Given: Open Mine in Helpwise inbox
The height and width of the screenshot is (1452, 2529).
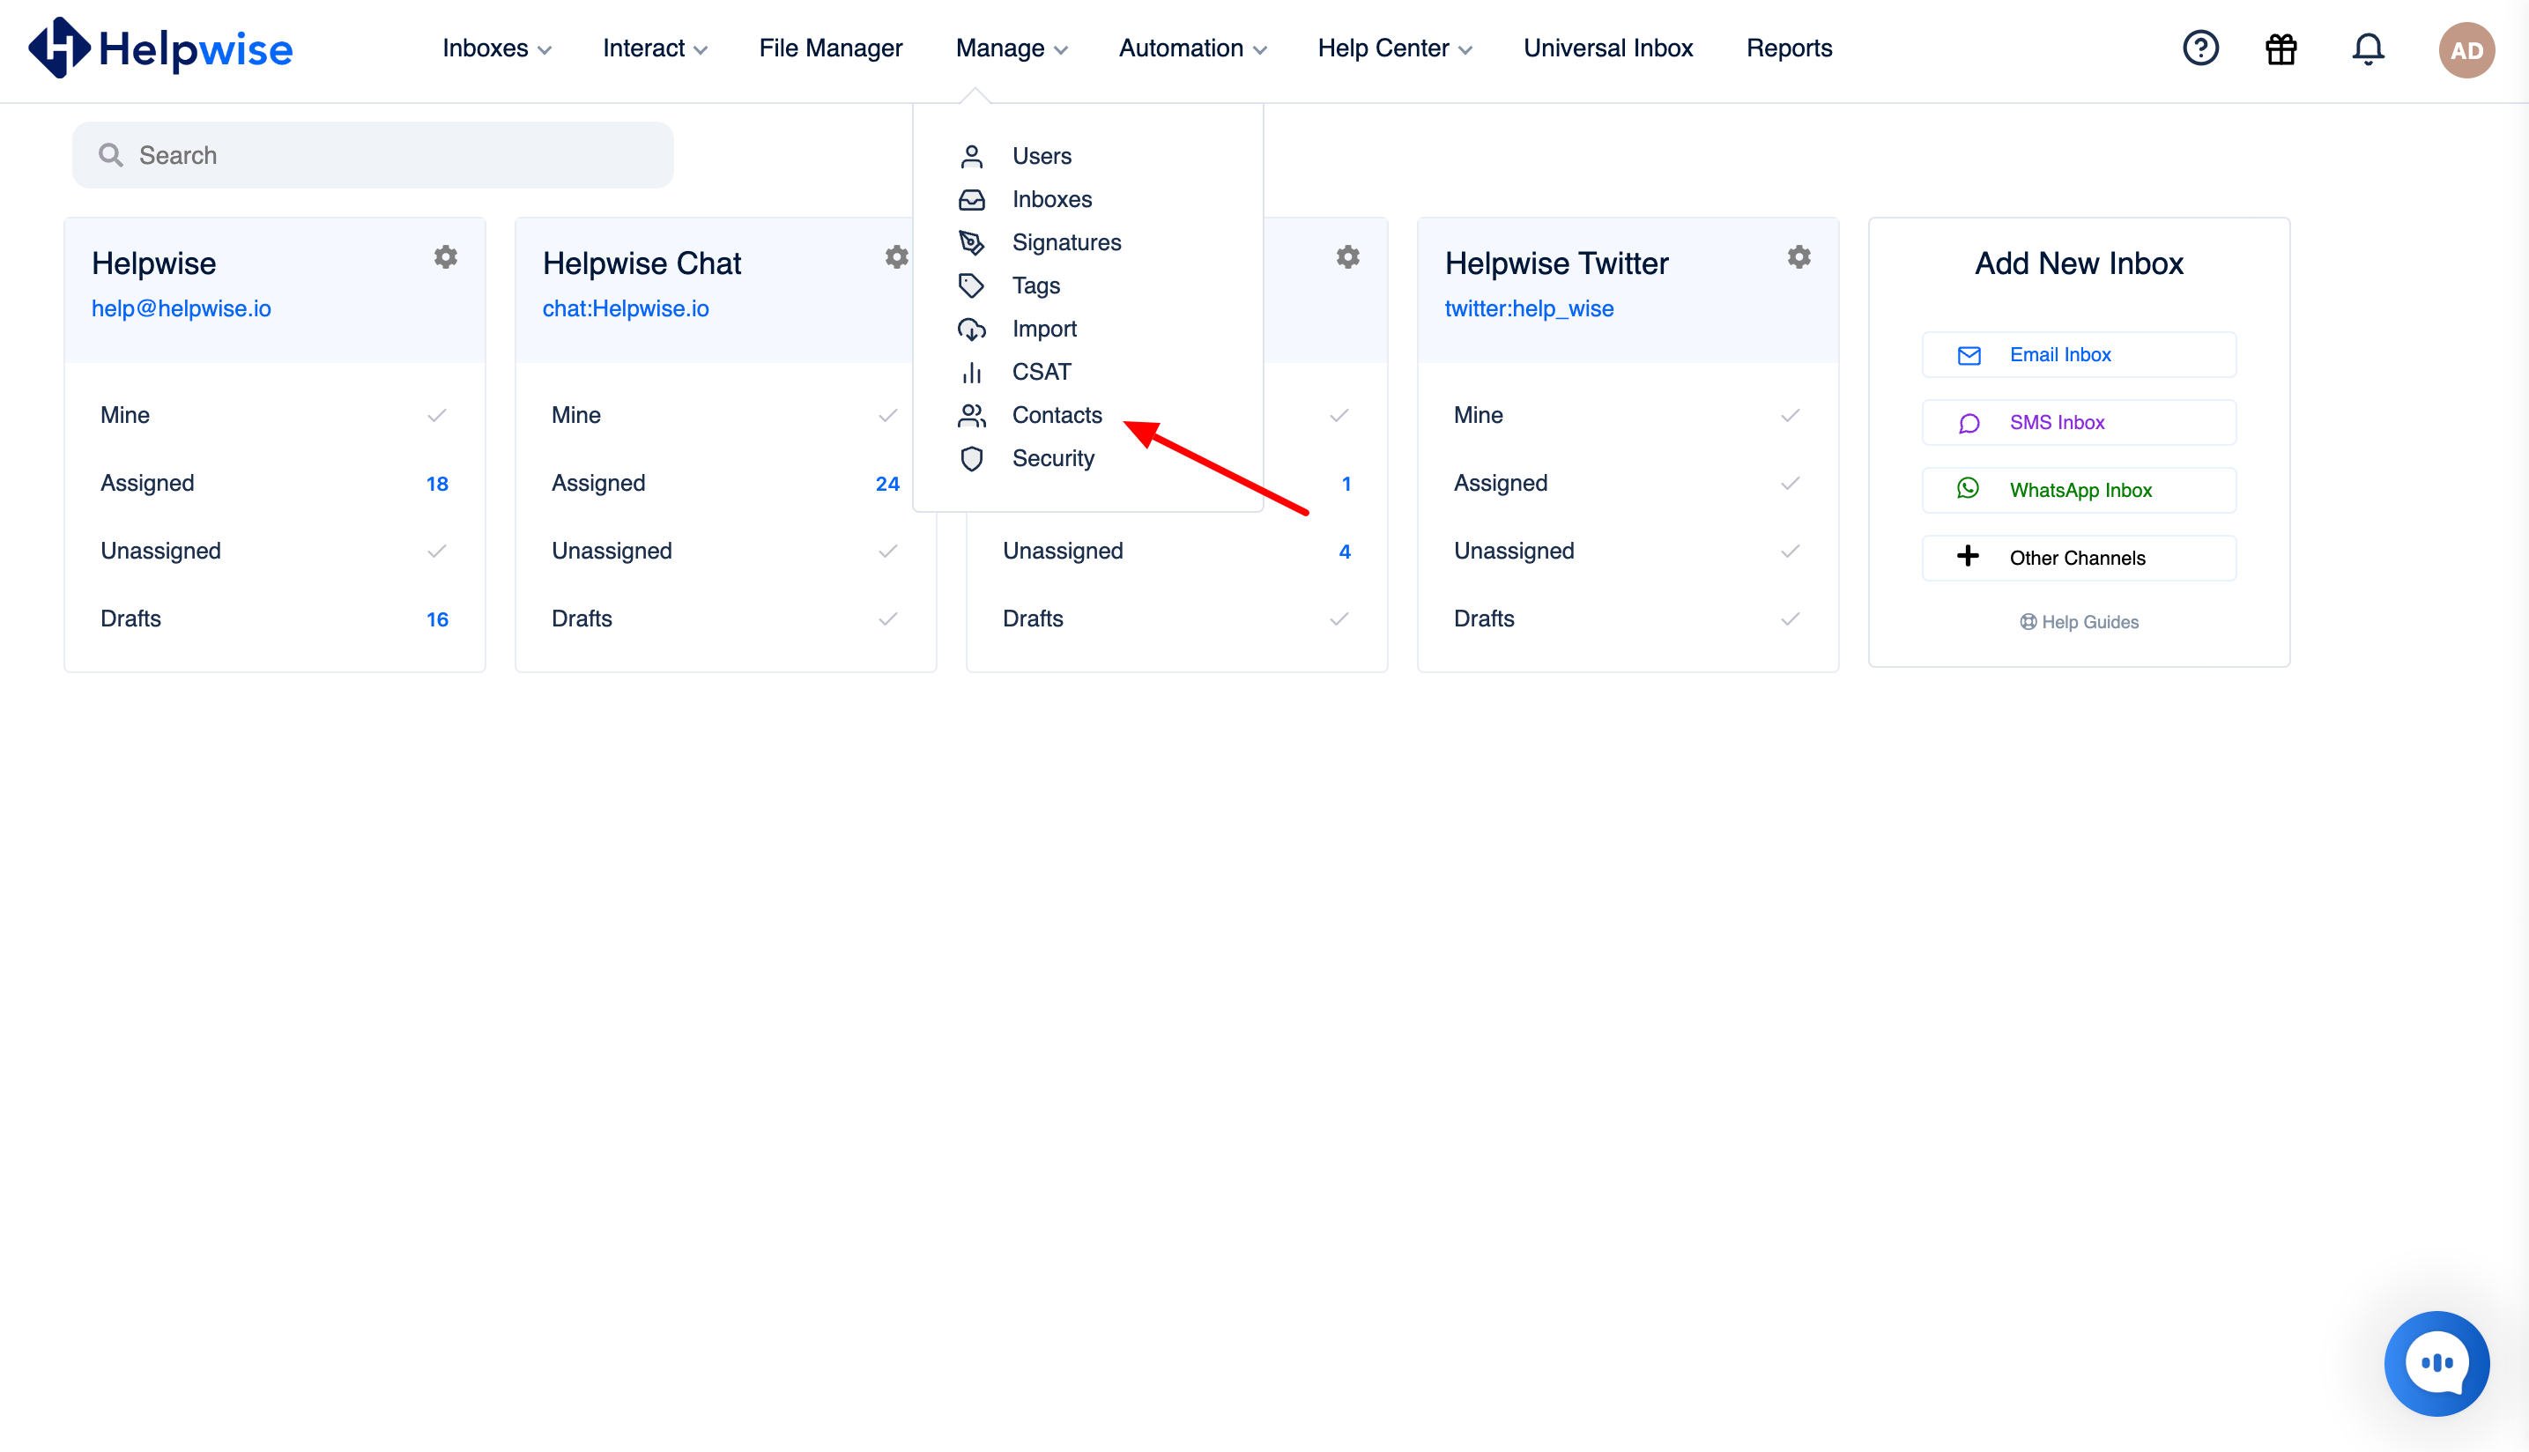Looking at the screenshot, I should 274,416.
